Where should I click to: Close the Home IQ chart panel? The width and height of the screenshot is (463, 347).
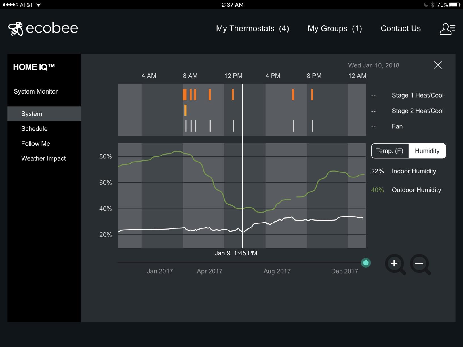438,65
